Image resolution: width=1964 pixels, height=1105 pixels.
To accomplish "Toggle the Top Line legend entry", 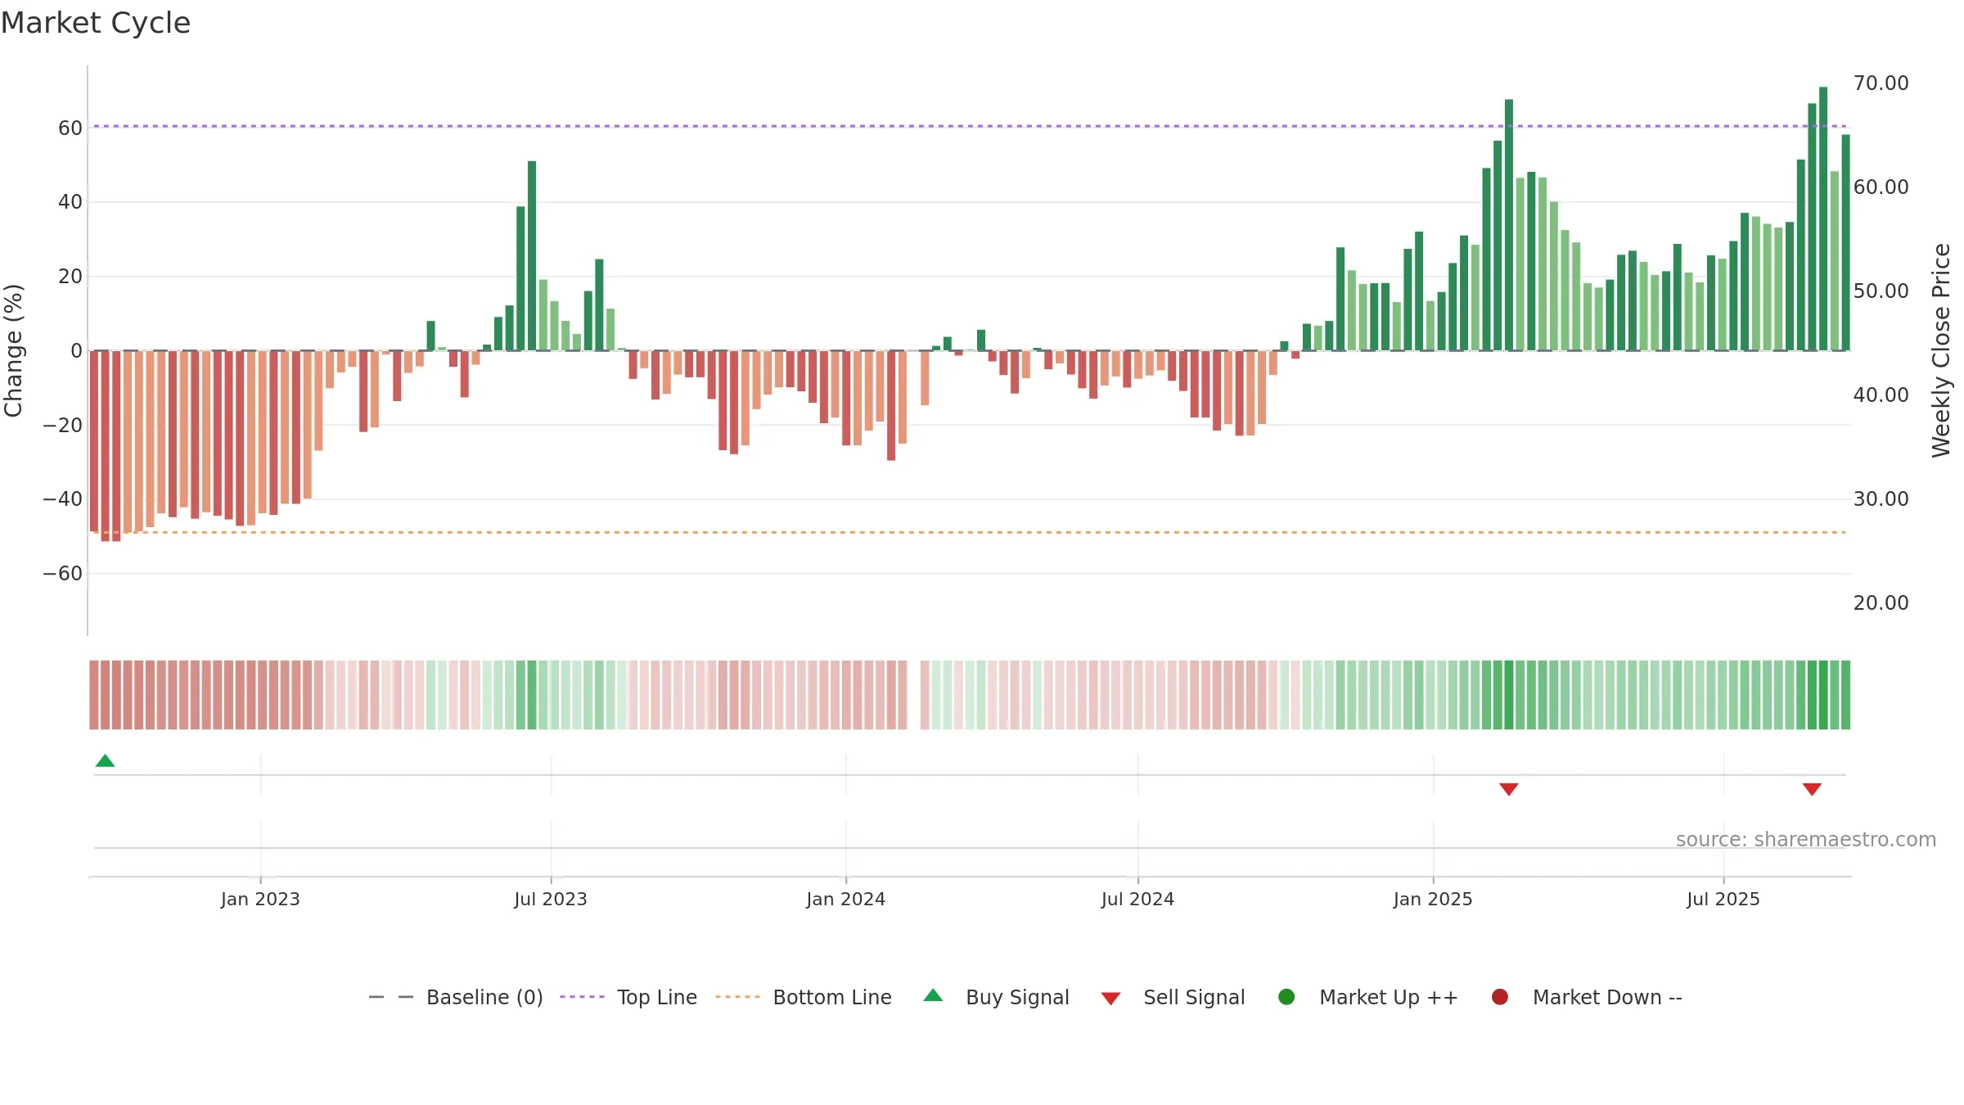I will click(x=628, y=998).
